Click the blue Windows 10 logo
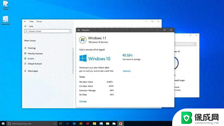224x126 pixels. (83, 58)
